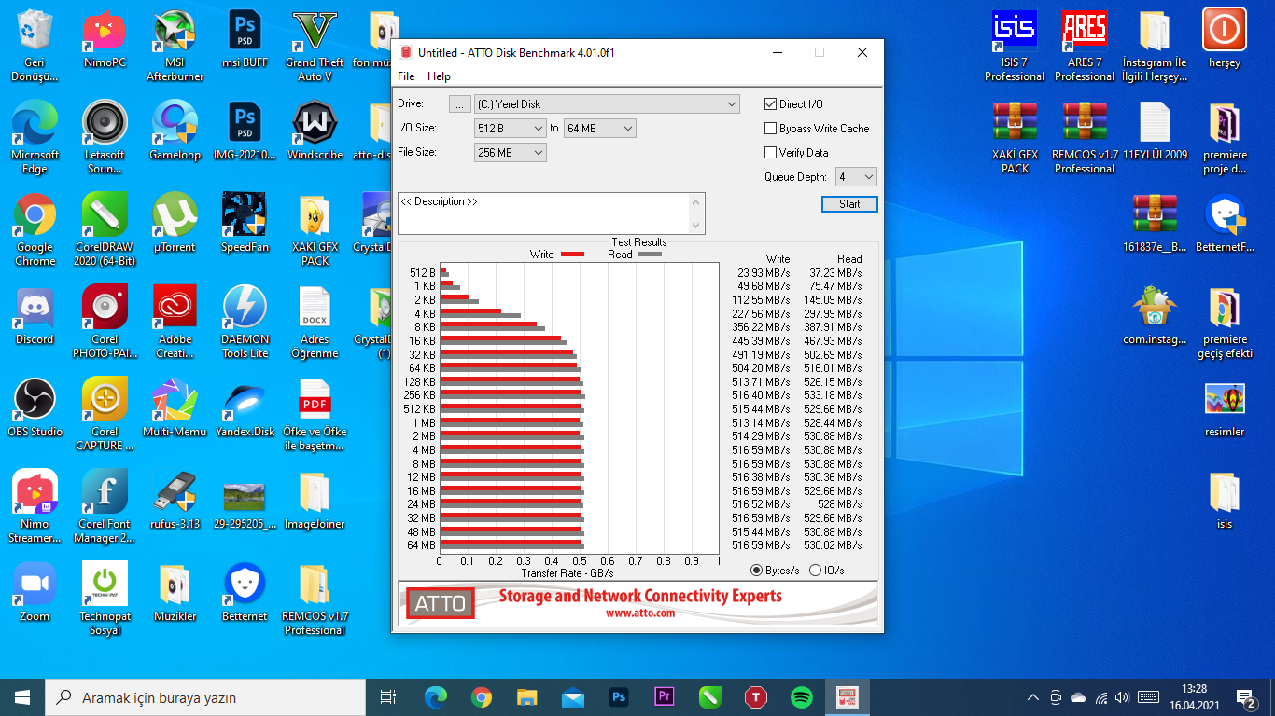Launch the Grand Theft Auto V shortcut
The height and width of the screenshot is (716, 1275).
[x=315, y=44]
